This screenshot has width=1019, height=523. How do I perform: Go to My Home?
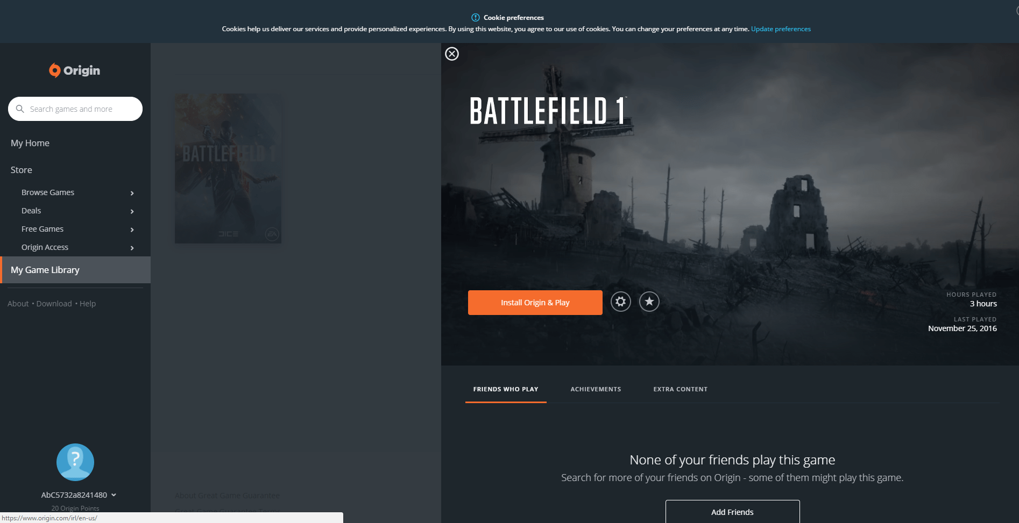tap(30, 143)
